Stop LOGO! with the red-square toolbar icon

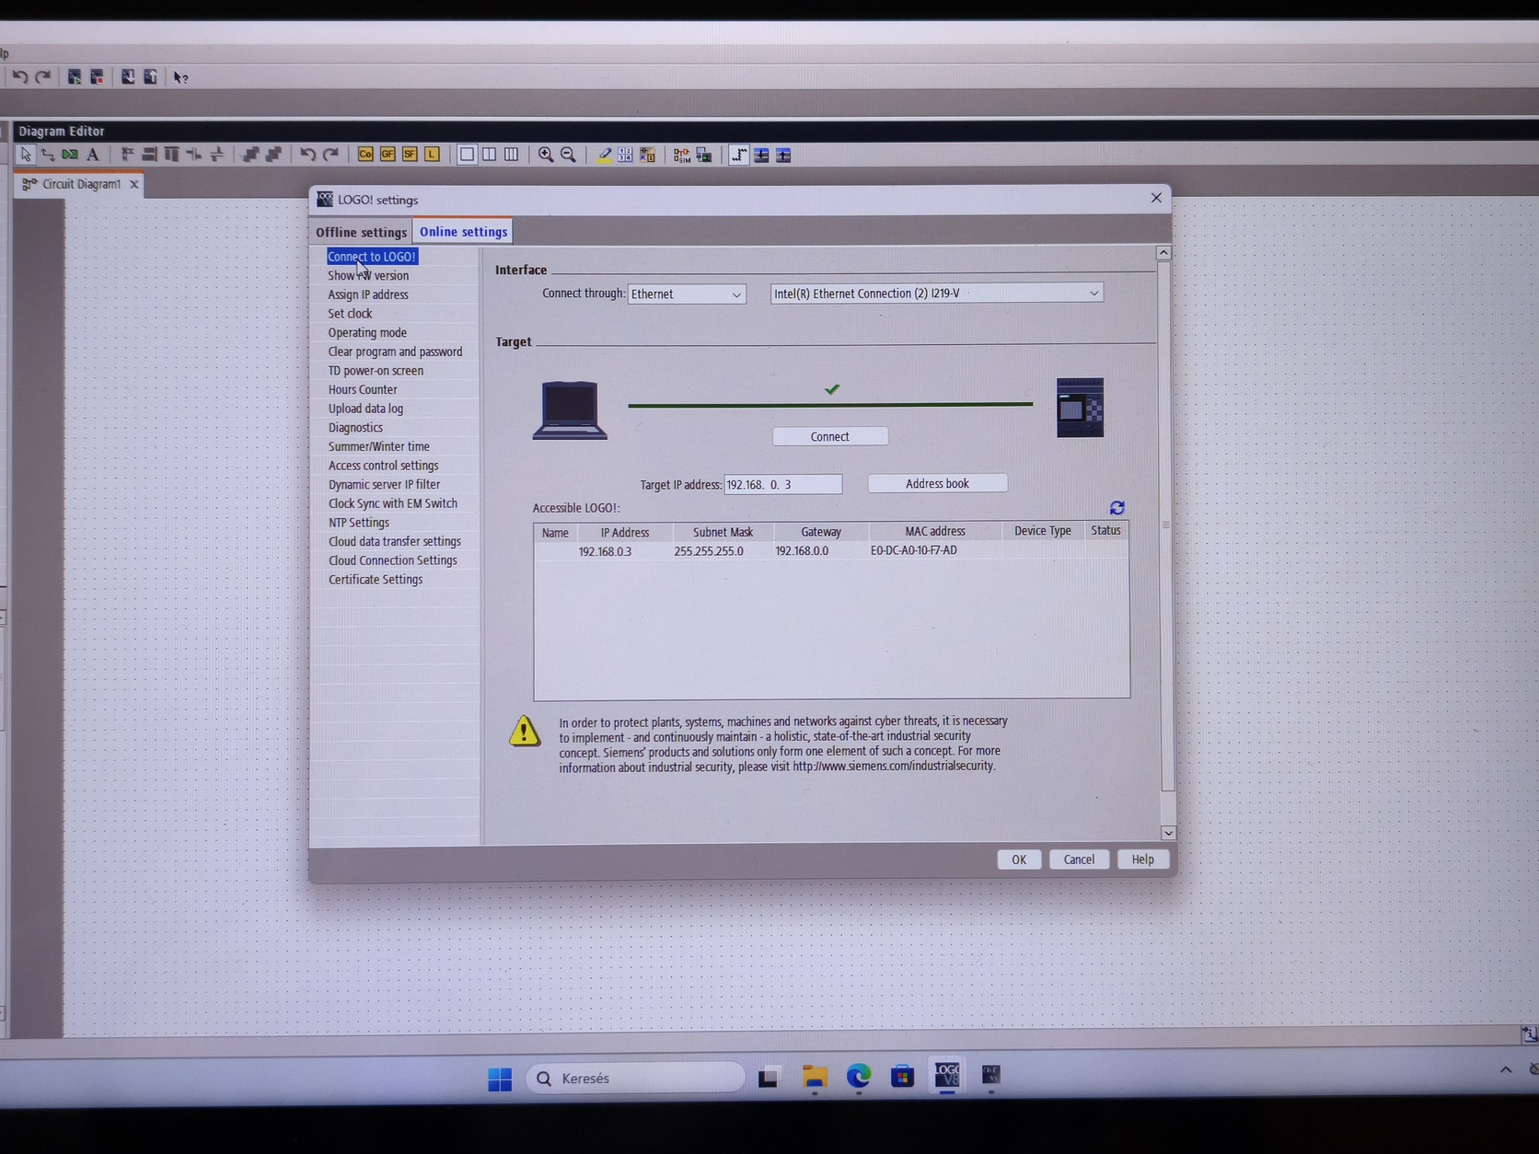97,77
